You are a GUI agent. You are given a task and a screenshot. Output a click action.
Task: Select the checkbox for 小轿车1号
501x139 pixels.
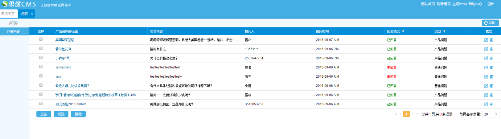41,58
